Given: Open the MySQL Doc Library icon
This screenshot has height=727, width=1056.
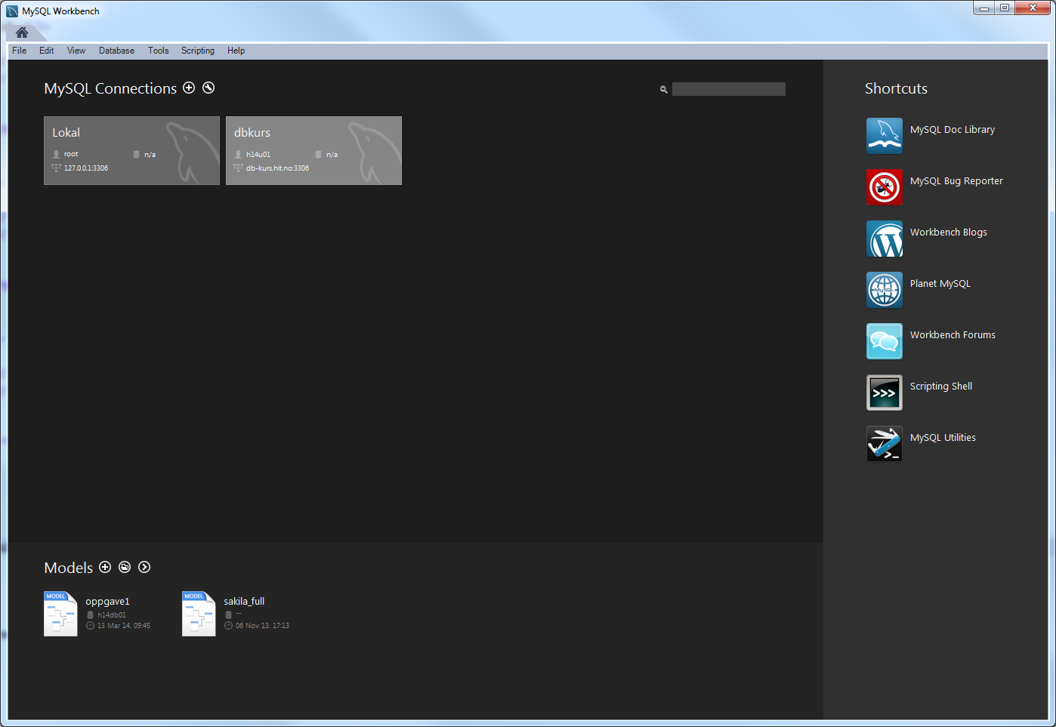Looking at the screenshot, I should pos(884,136).
